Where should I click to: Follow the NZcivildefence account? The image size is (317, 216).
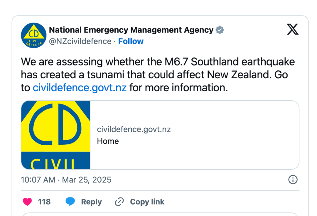(x=131, y=41)
